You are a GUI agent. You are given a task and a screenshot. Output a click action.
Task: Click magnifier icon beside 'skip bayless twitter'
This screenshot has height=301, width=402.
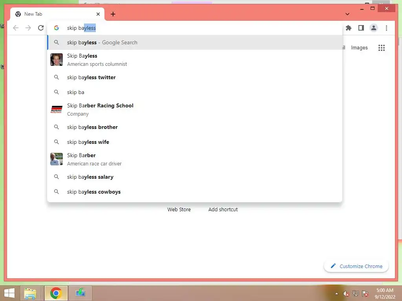tap(57, 77)
